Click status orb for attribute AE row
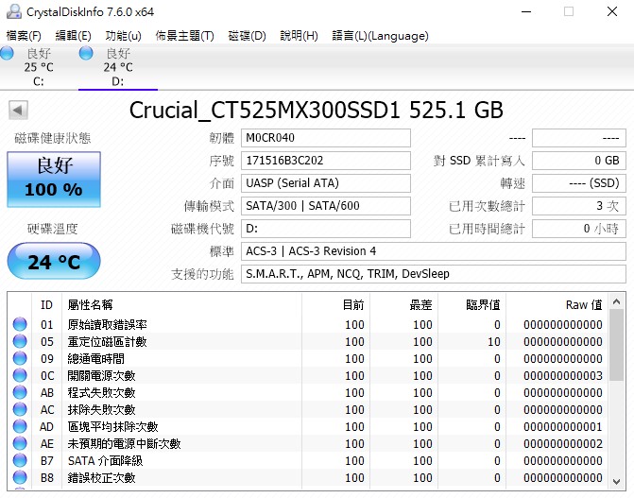Screen dimensions: 634x498 pyautogui.click(x=20, y=443)
